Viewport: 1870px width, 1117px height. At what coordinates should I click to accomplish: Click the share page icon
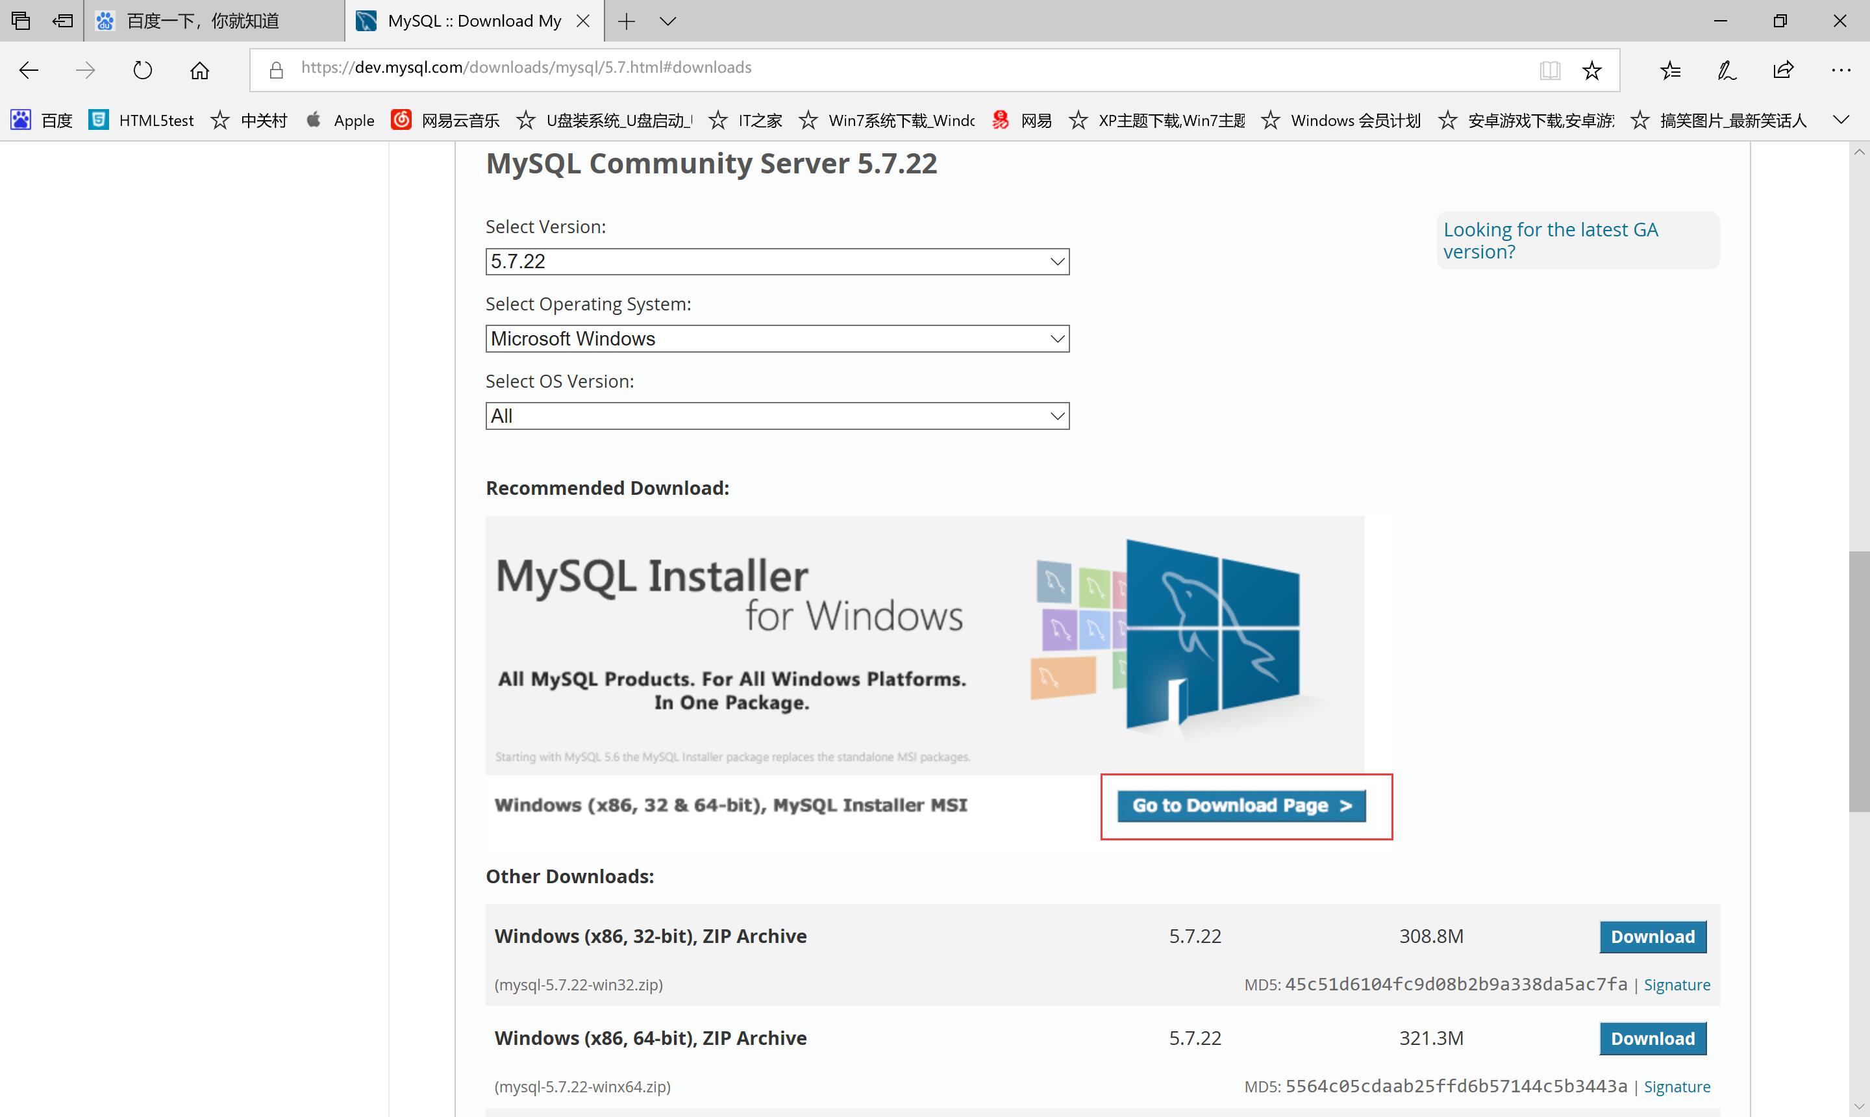coord(1783,70)
